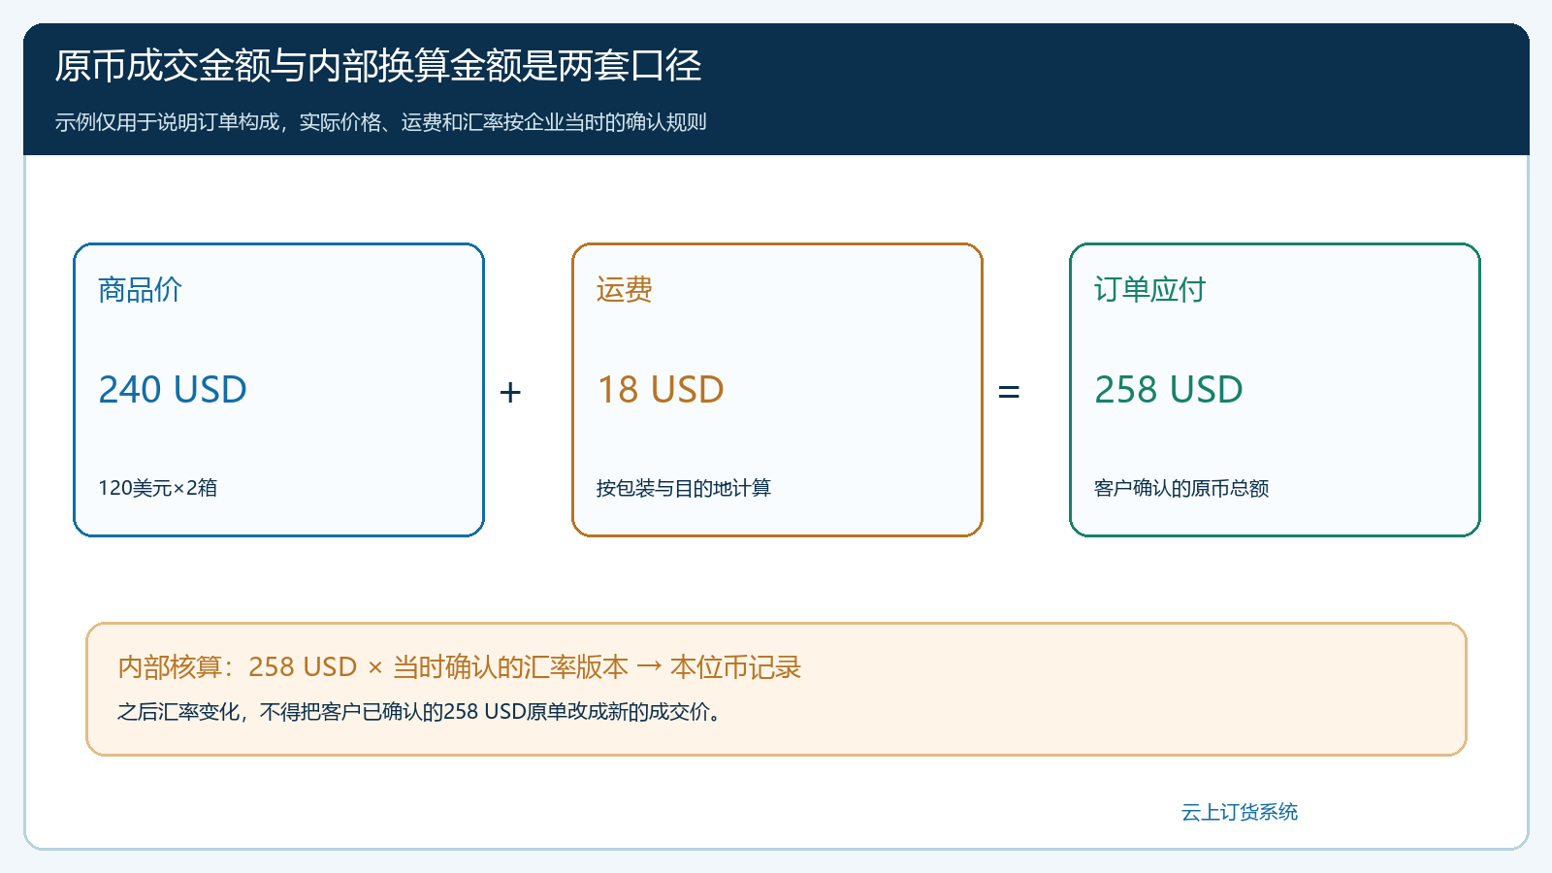This screenshot has width=1552, height=873.
Task: Click the slide title about 原币成交金额
Action: (x=377, y=66)
